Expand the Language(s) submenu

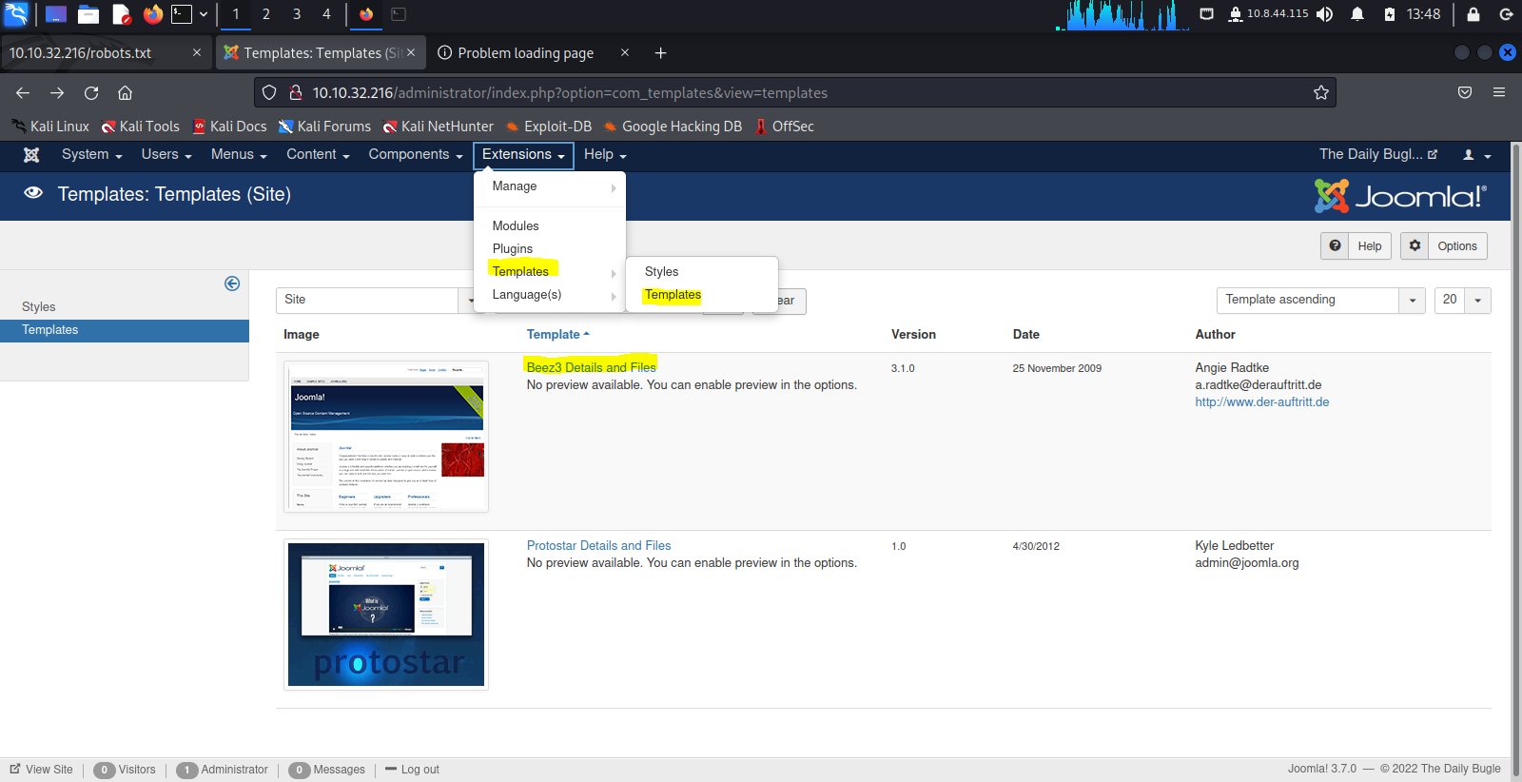[550, 295]
